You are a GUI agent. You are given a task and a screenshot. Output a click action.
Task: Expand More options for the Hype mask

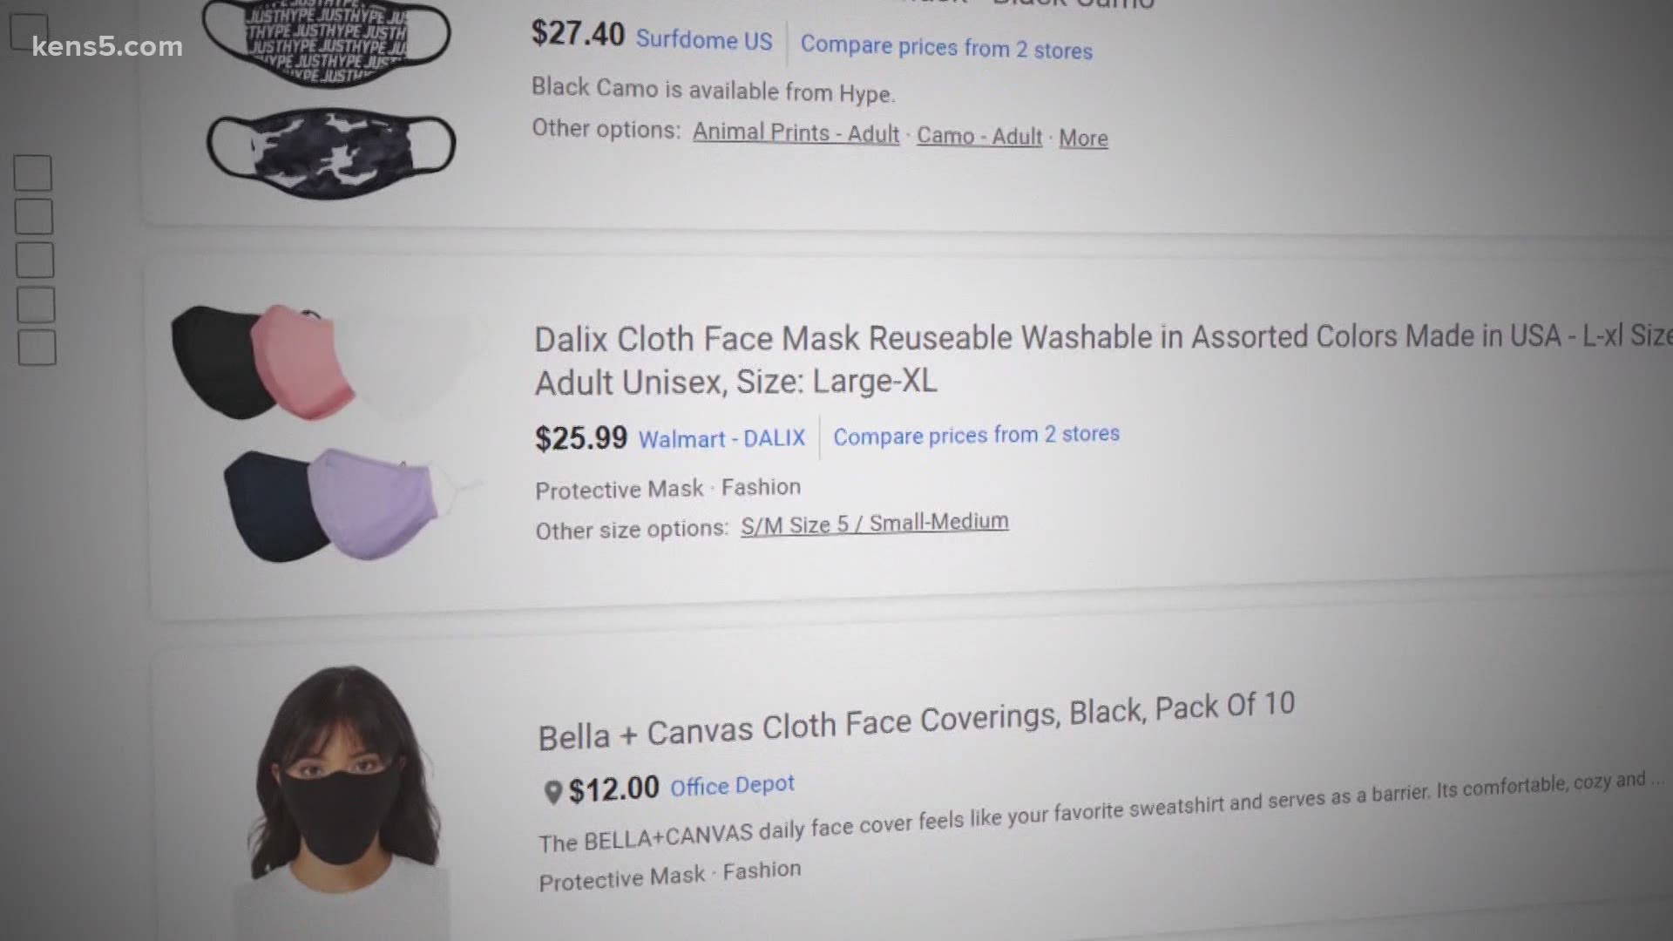[x=1083, y=138]
